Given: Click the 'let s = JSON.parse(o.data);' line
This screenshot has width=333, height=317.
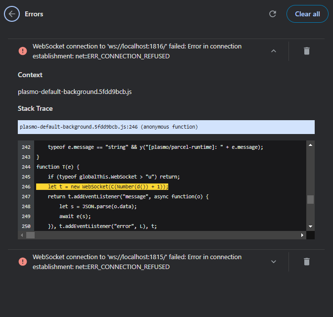Looking at the screenshot, I should 98,206.
